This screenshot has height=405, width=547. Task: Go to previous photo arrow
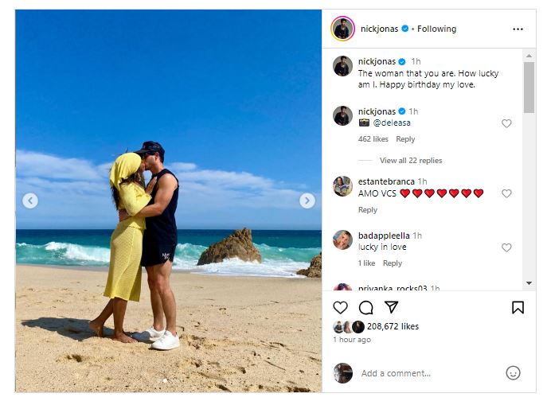tap(30, 201)
